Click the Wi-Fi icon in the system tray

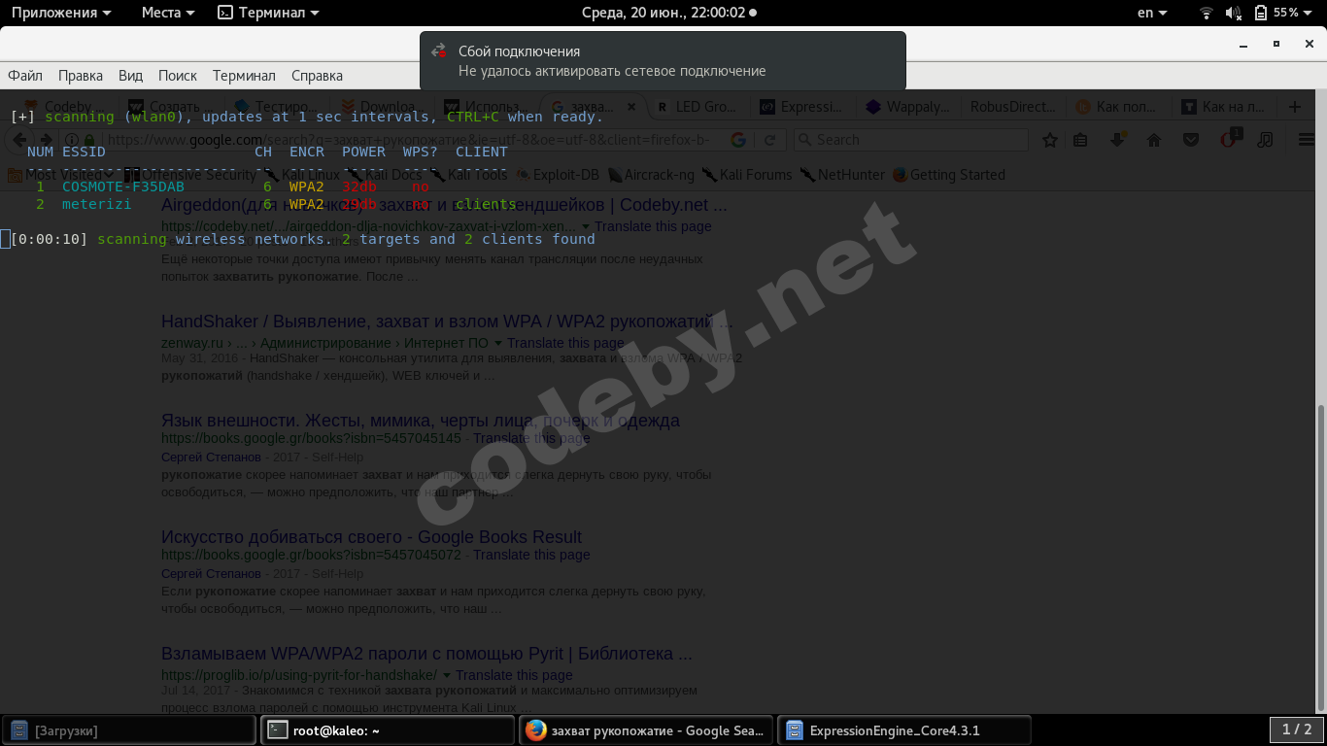point(1207,13)
